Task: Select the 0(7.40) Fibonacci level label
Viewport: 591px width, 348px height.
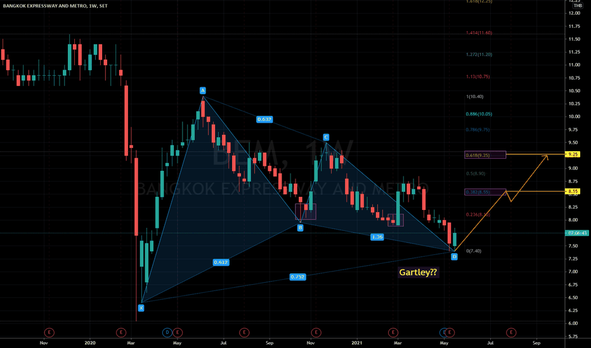Action: [474, 251]
